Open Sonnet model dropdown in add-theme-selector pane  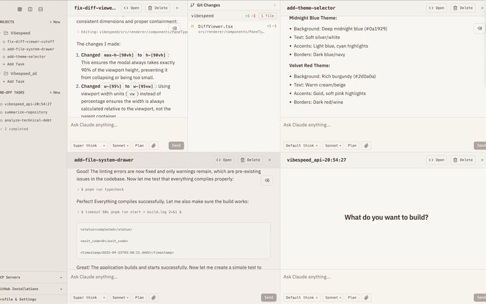click(x=333, y=145)
